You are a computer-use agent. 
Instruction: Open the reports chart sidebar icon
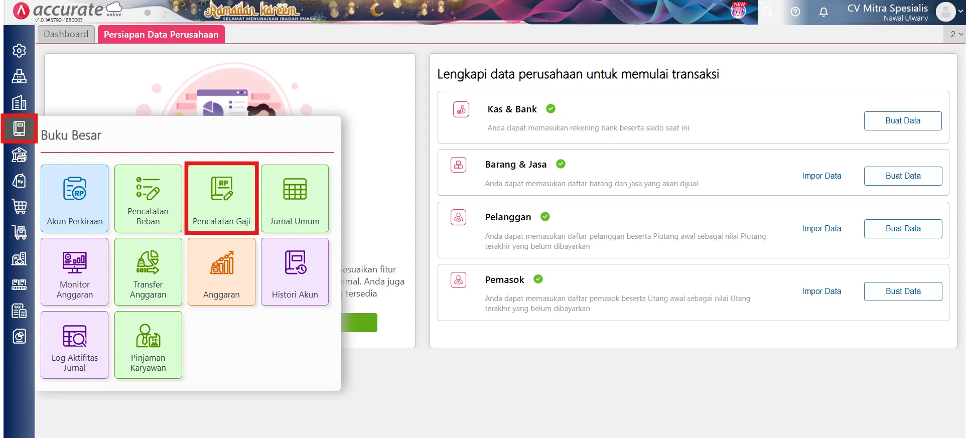pos(19,337)
